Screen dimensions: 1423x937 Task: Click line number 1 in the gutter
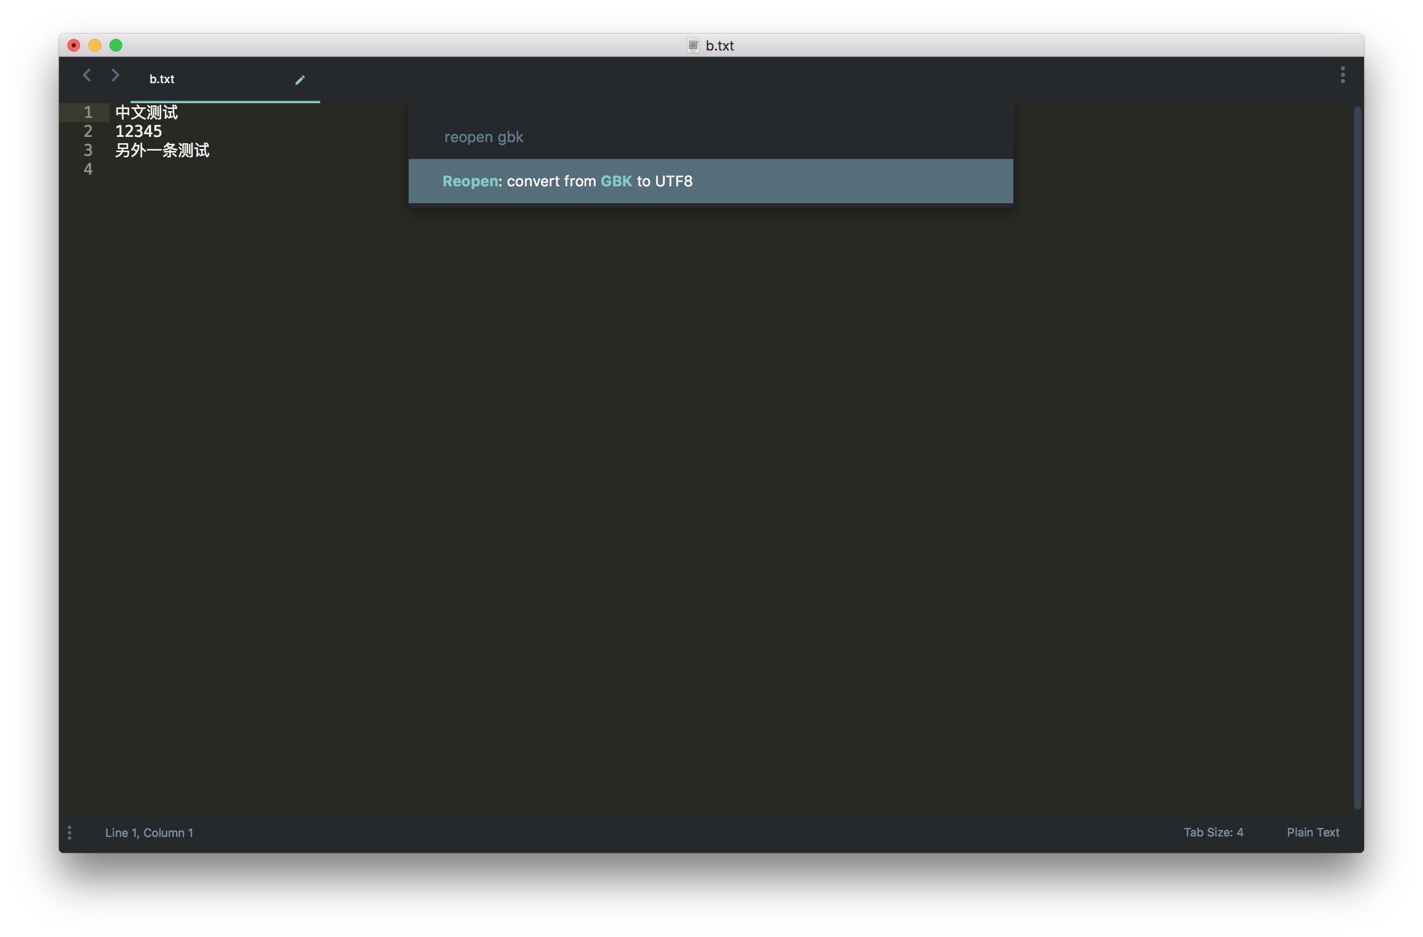[88, 112]
